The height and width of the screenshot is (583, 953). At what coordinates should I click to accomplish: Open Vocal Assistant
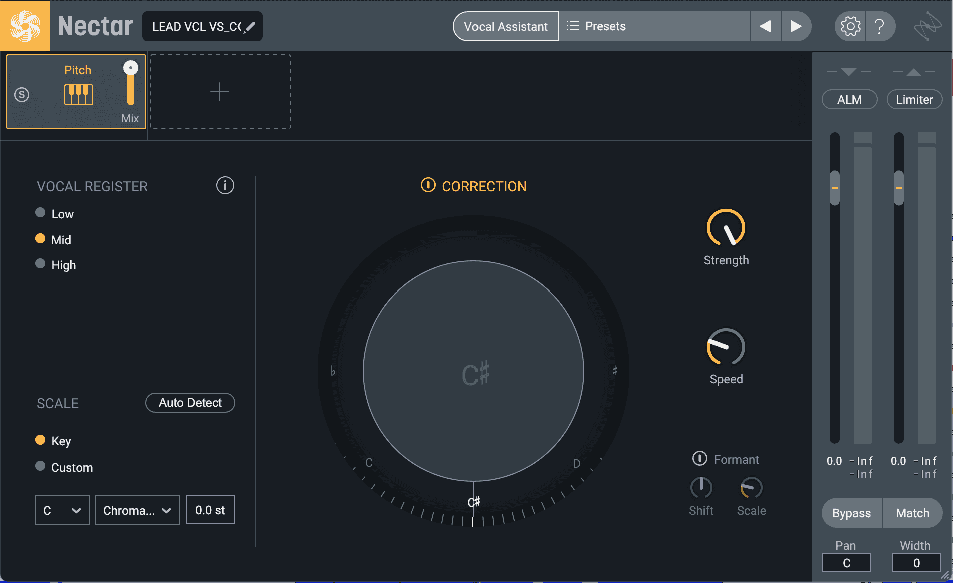coord(506,26)
